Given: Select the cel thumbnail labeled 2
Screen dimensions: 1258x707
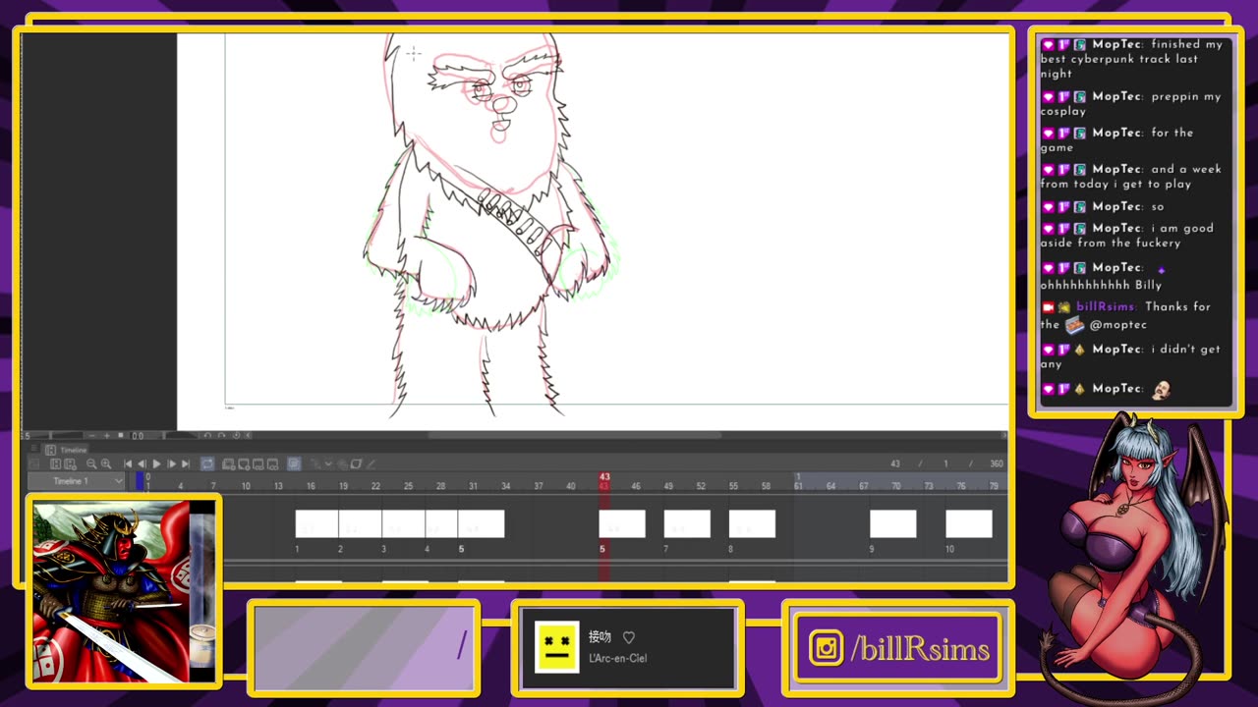Looking at the screenshot, I should pos(360,523).
